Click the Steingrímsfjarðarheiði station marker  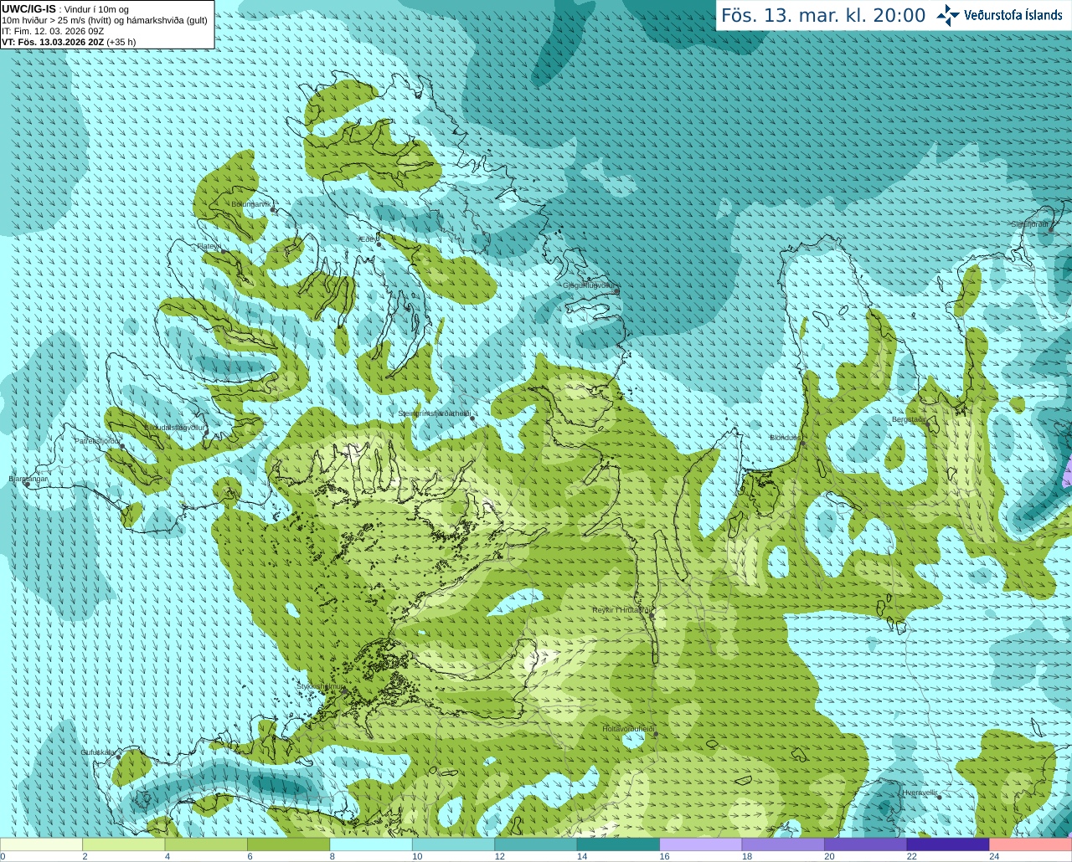pyautogui.click(x=472, y=418)
